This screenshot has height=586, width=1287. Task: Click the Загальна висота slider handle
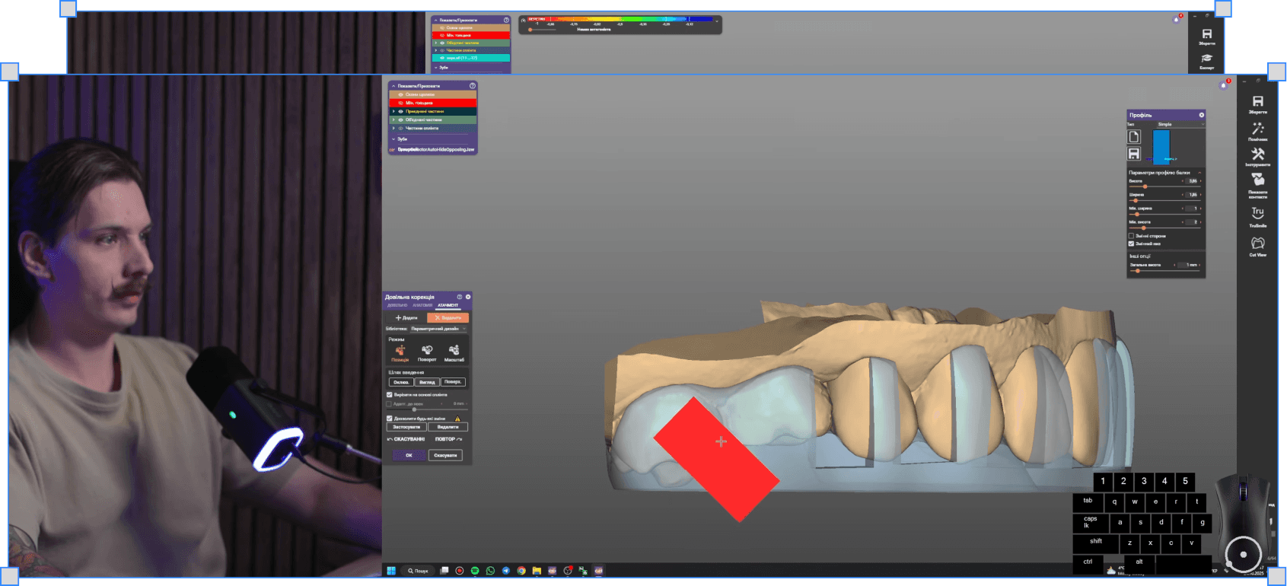1138,270
